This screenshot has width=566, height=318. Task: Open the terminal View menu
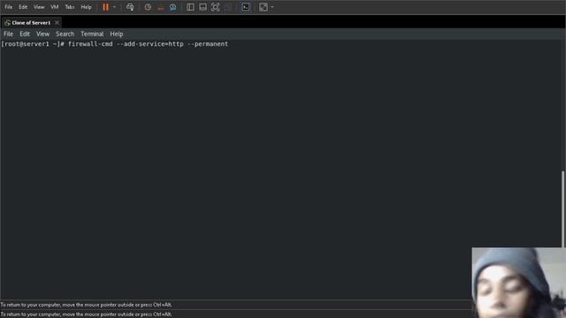click(42, 34)
